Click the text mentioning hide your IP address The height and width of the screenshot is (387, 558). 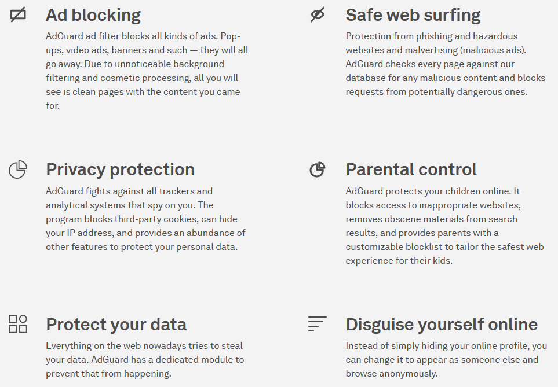pos(87,233)
